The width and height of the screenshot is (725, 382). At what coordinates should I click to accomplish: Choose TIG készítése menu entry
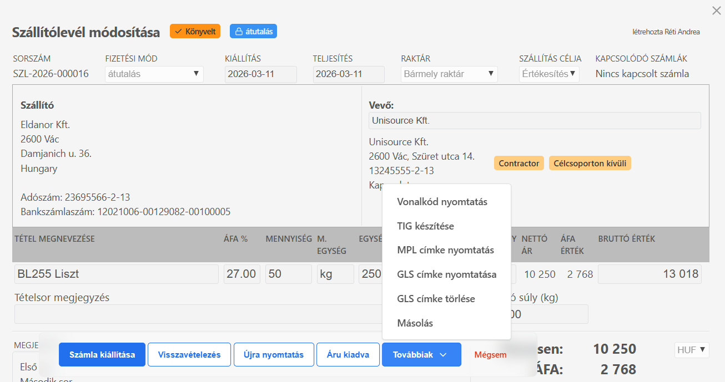(x=425, y=226)
